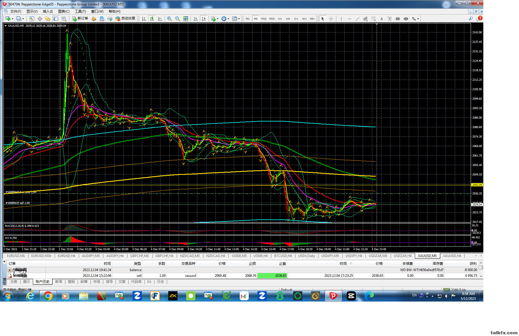This screenshot has width=519, height=336.
Task: Select the cursor arrow tool
Action: tap(323, 19)
